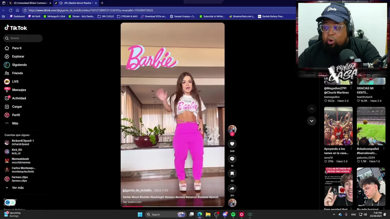Image resolution: width=390 pixels, height=219 pixels.
Task: Open Carlos Montesqu... followed account
Action: 20,170
